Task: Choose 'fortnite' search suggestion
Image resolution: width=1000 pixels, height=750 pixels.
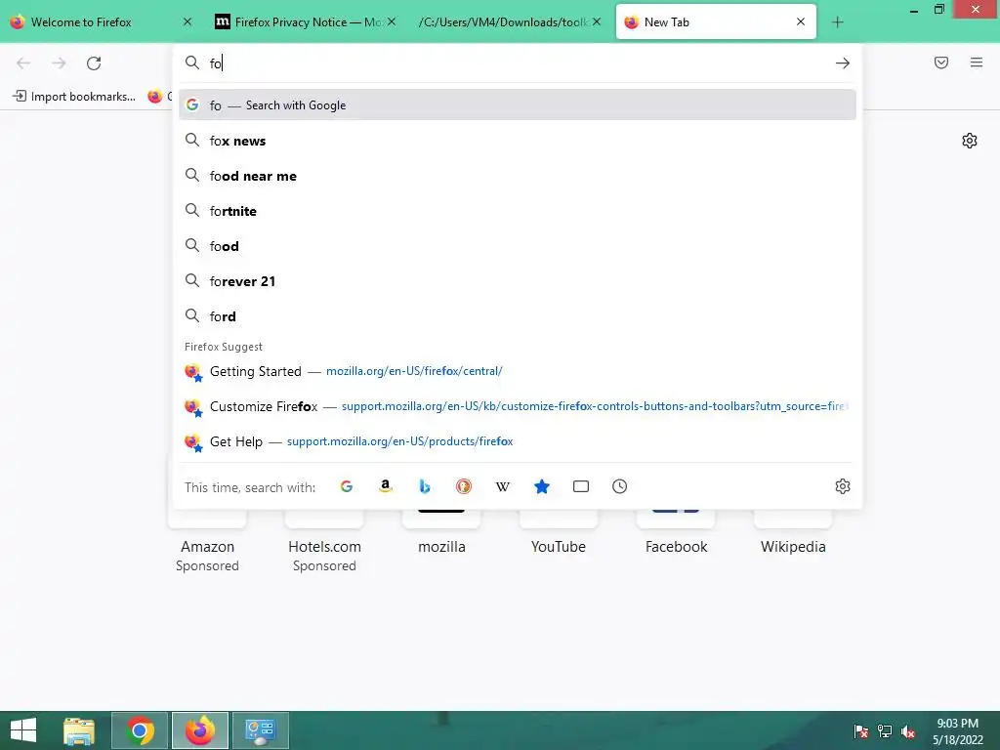Action: [x=518, y=211]
